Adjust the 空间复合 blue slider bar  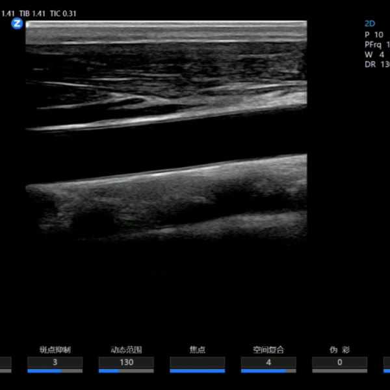[268, 371]
